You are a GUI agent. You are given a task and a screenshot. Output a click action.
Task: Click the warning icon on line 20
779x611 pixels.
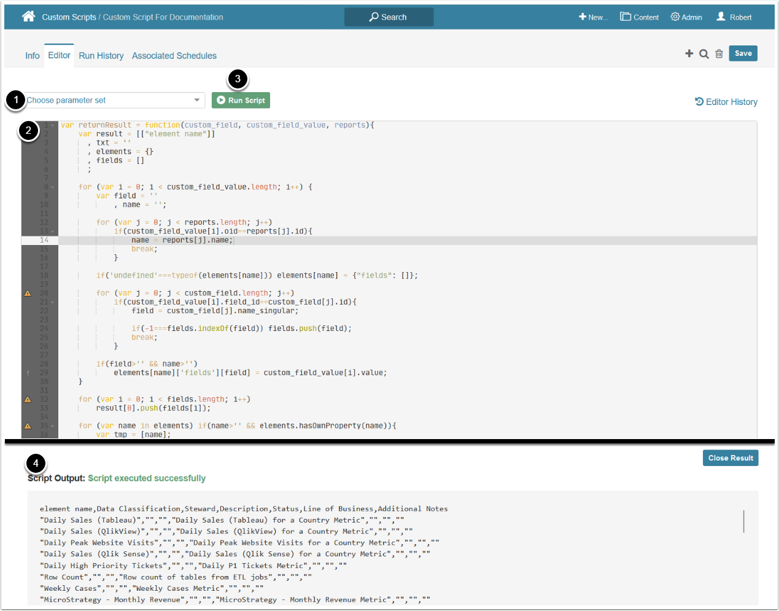(x=28, y=294)
